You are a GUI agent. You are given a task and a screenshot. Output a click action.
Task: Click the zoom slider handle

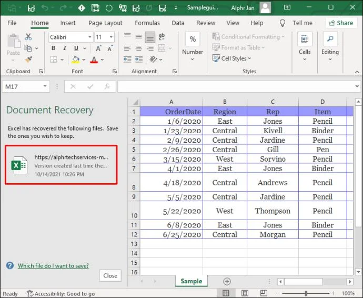(306, 293)
